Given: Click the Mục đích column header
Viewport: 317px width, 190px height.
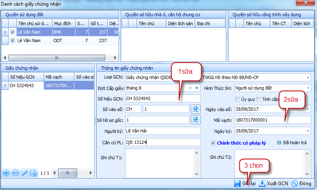Looking at the screenshot, I should pyautogui.click(x=64, y=23).
